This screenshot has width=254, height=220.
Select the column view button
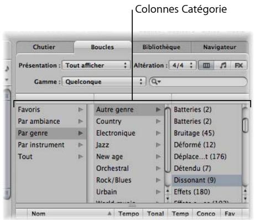pyautogui.click(x=206, y=65)
